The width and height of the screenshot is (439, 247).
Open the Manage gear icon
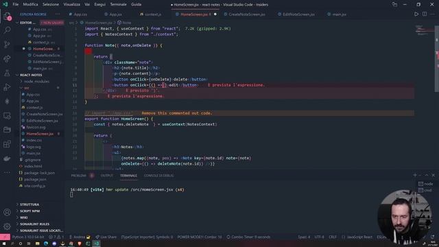tap(7, 226)
